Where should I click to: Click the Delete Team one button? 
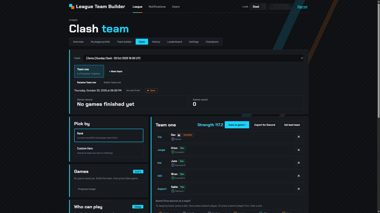(x=112, y=82)
